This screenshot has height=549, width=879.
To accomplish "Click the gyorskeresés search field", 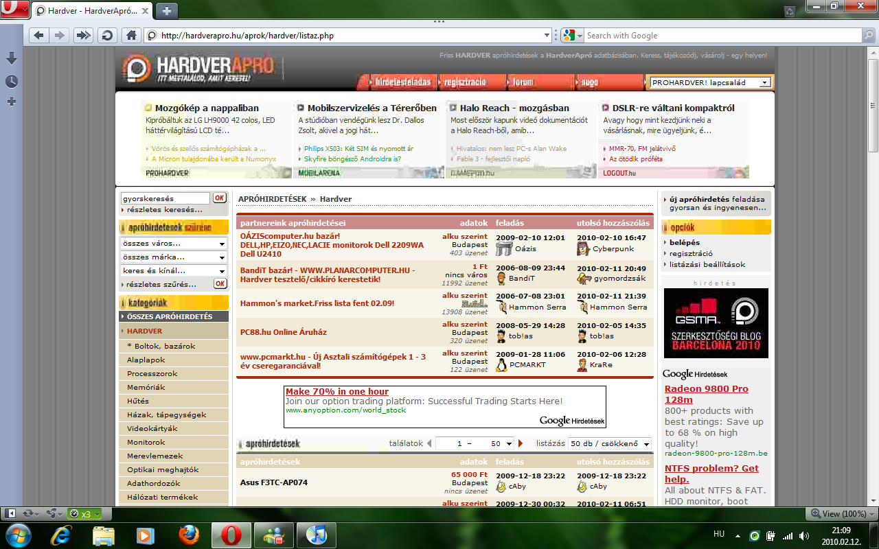I will (x=165, y=198).
